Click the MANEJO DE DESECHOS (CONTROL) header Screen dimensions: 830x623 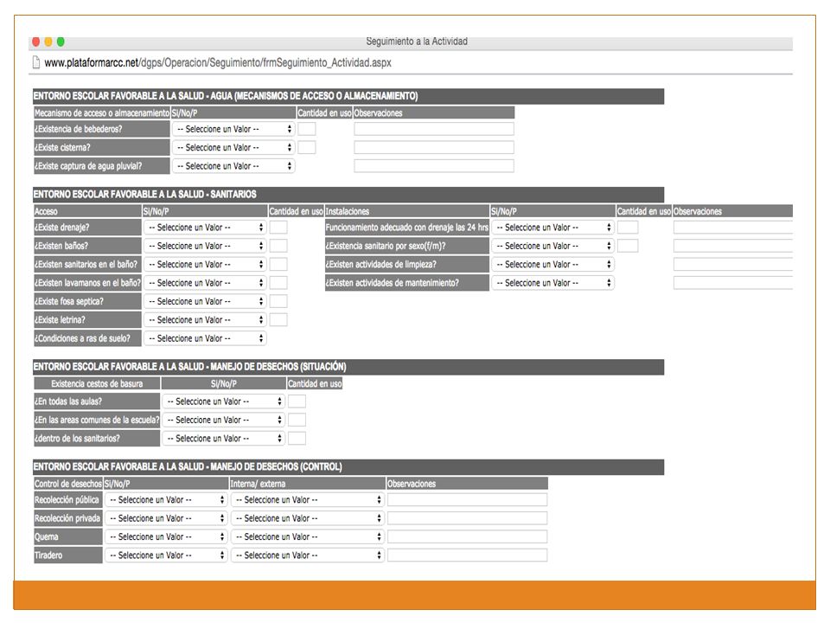348,466
